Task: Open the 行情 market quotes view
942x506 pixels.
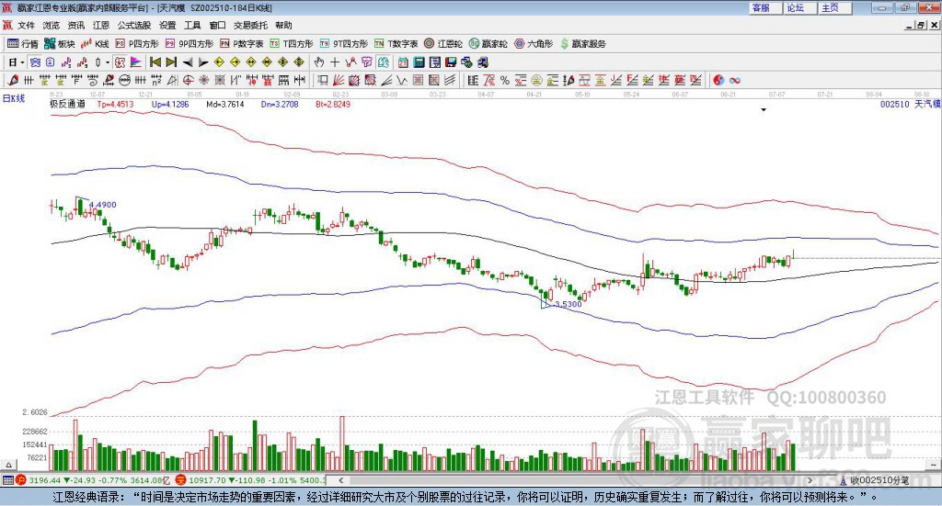Action: click(23, 44)
